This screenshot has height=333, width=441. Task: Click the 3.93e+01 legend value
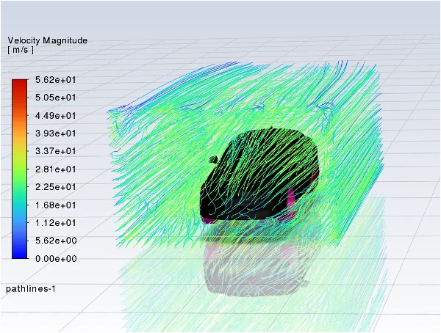coord(56,133)
